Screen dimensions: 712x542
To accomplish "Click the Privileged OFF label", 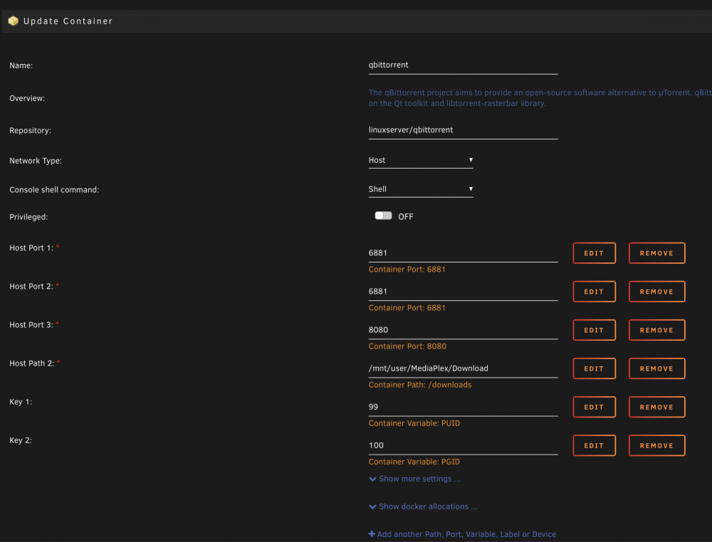I will point(406,217).
